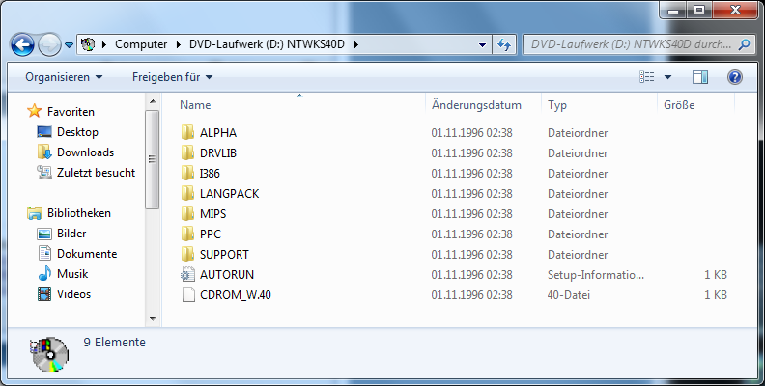Open Zuletzt besucht in navigation pane

97,173
